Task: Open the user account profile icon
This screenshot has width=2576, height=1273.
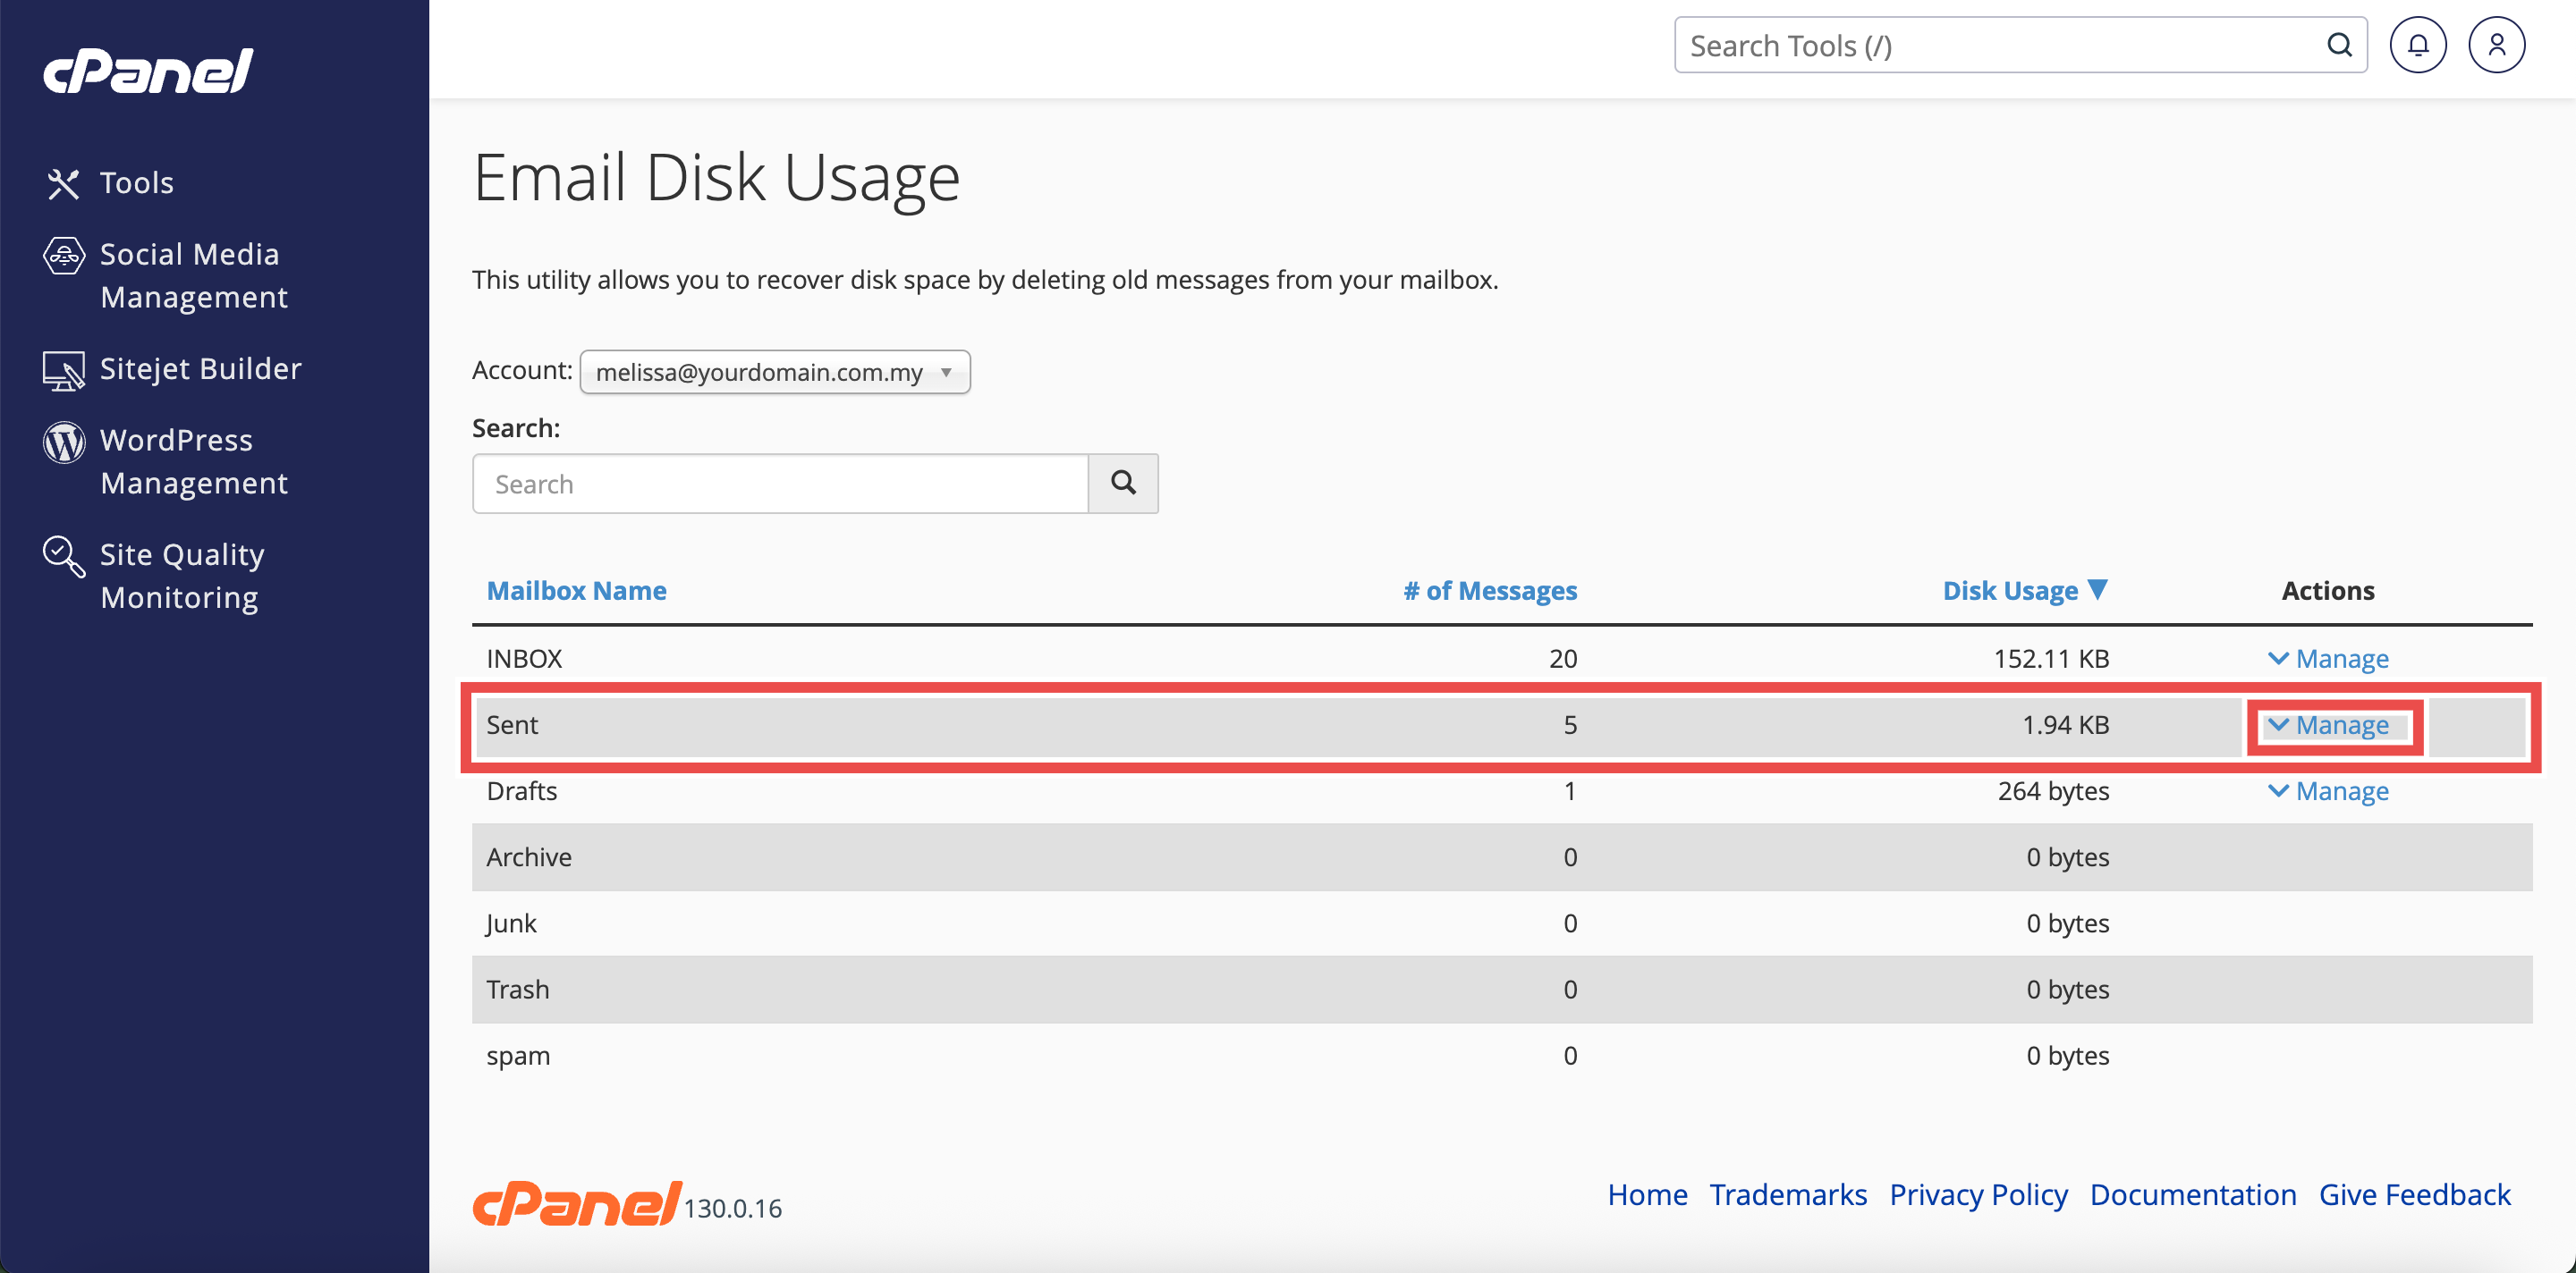Action: coord(2496,45)
